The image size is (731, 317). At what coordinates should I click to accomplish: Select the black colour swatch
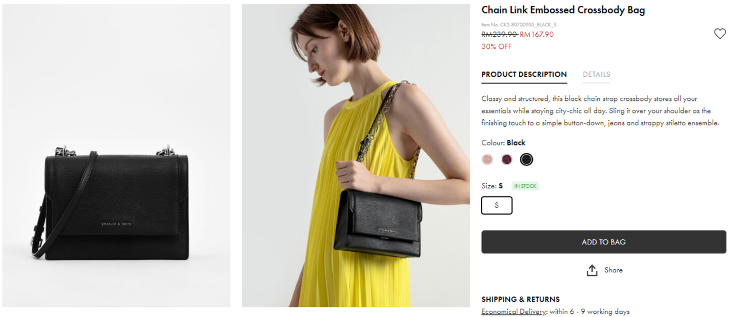tap(526, 159)
